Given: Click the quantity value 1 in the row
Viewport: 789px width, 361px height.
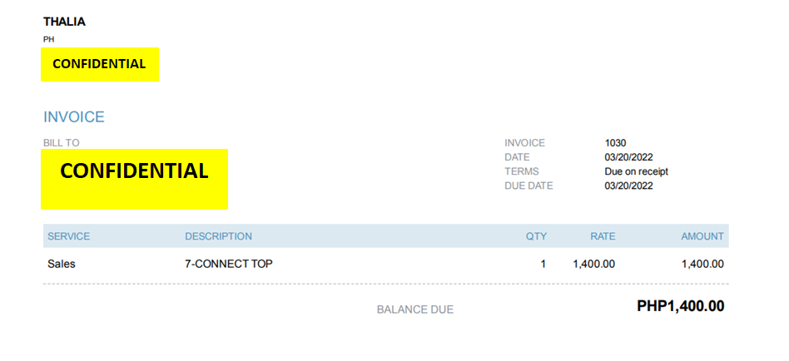Looking at the screenshot, I should click(543, 265).
